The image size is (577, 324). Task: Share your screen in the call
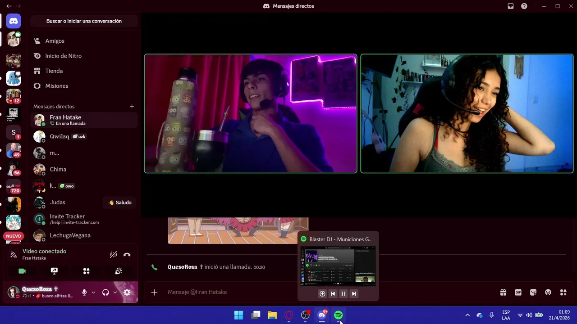(54, 271)
